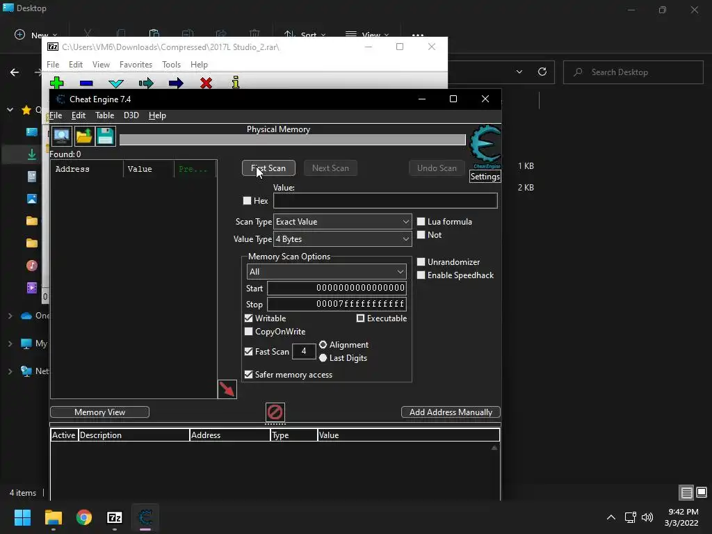Expand This PC tree node
Screen dimensions: 712x534
coord(10,343)
